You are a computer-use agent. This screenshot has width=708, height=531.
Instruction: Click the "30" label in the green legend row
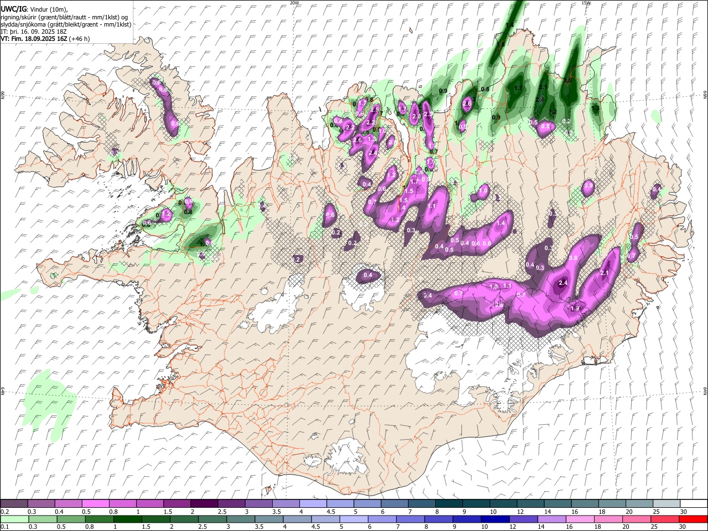tap(684, 527)
